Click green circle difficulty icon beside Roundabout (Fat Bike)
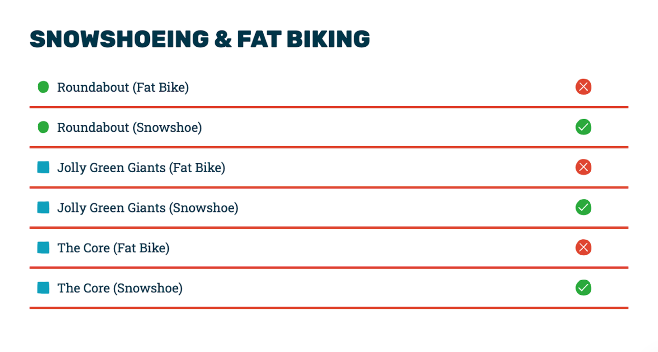 tap(43, 87)
